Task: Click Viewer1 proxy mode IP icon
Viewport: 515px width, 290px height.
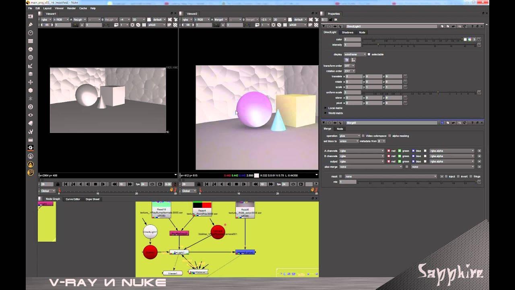Action: pyautogui.click(x=169, y=25)
